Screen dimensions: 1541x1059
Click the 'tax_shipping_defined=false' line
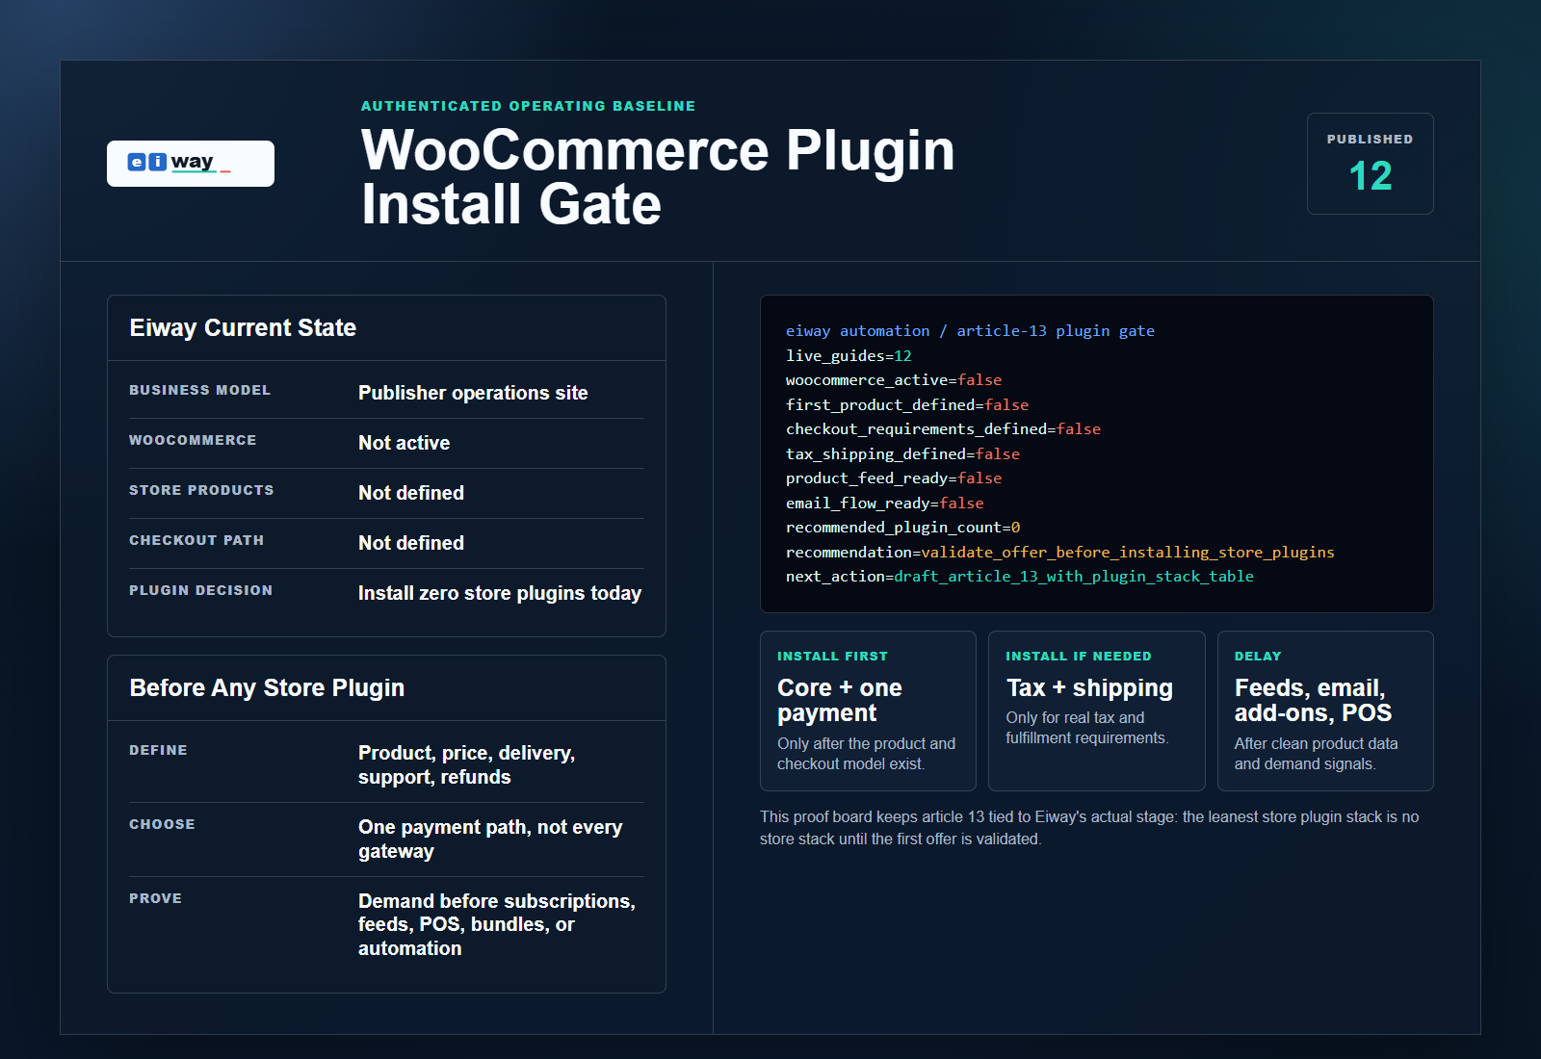[x=902, y=454]
